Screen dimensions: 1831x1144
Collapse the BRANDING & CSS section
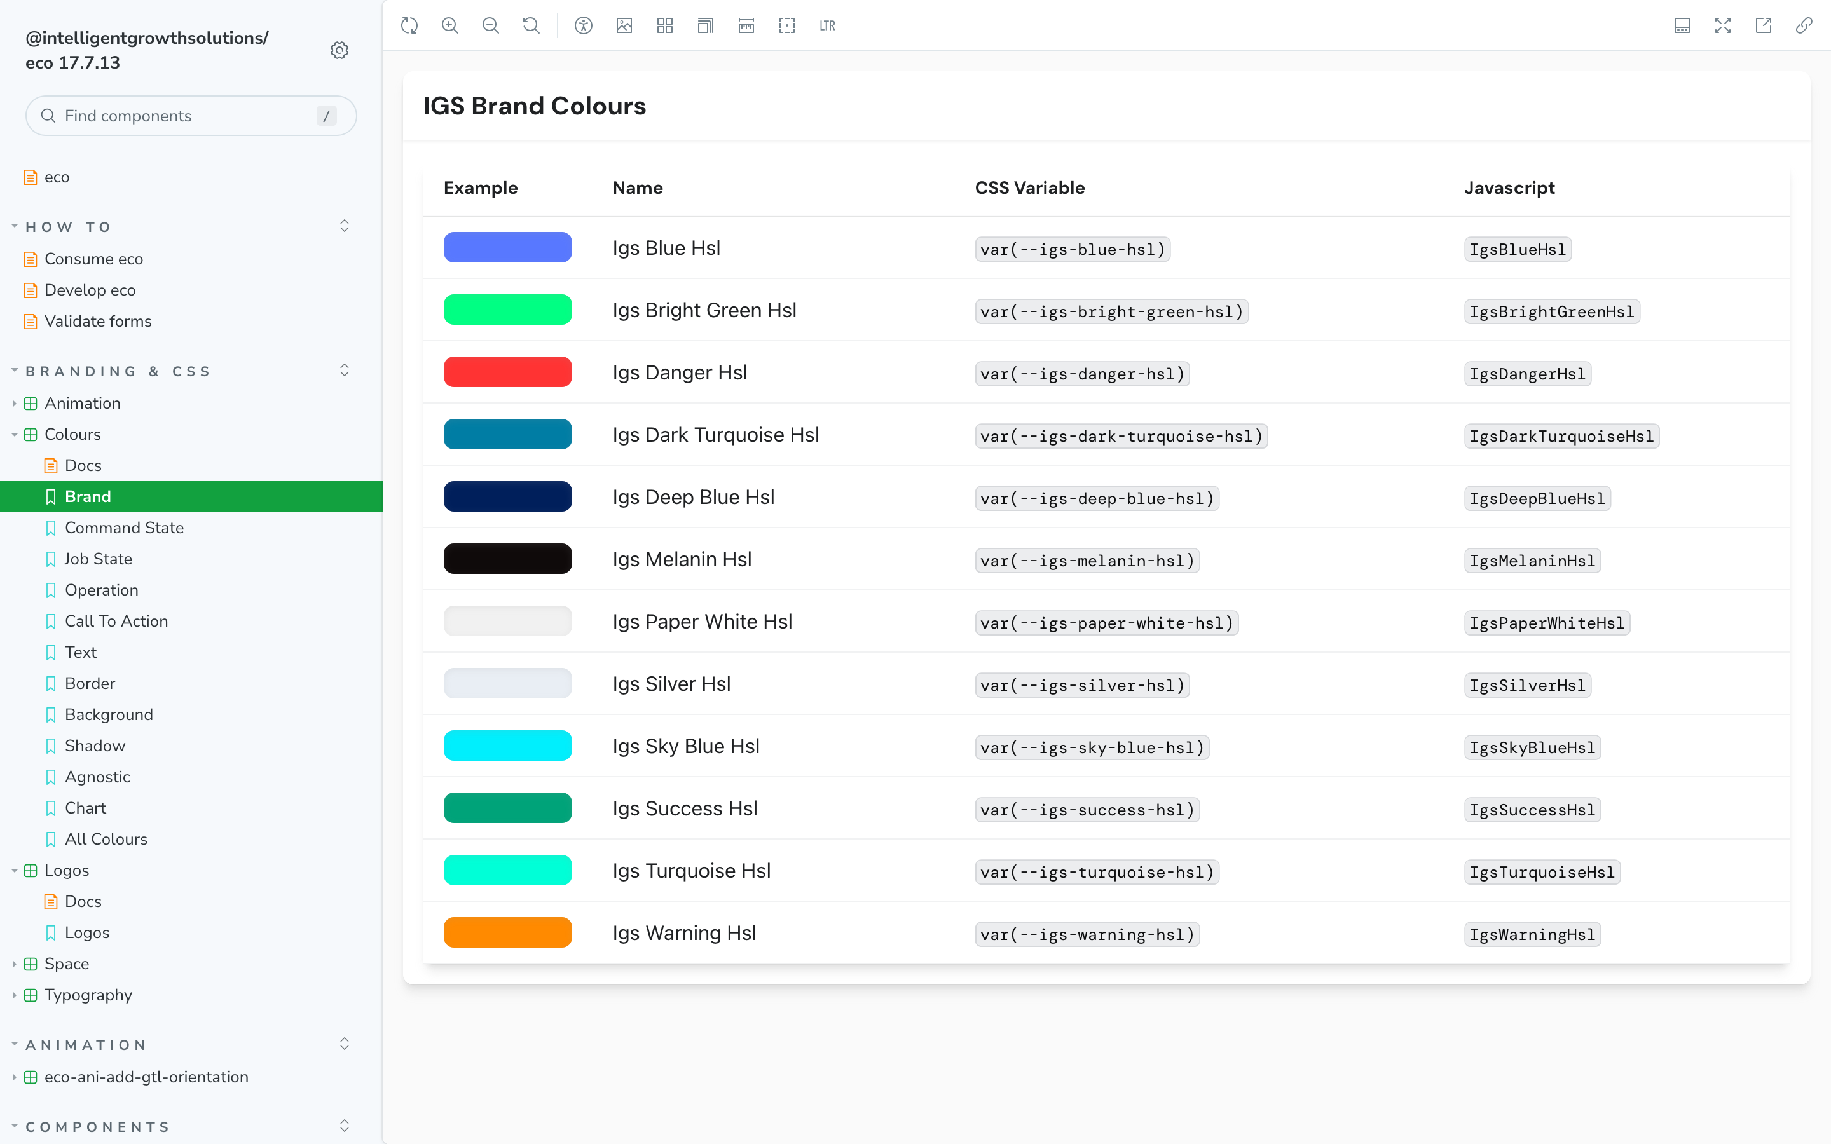(x=117, y=372)
